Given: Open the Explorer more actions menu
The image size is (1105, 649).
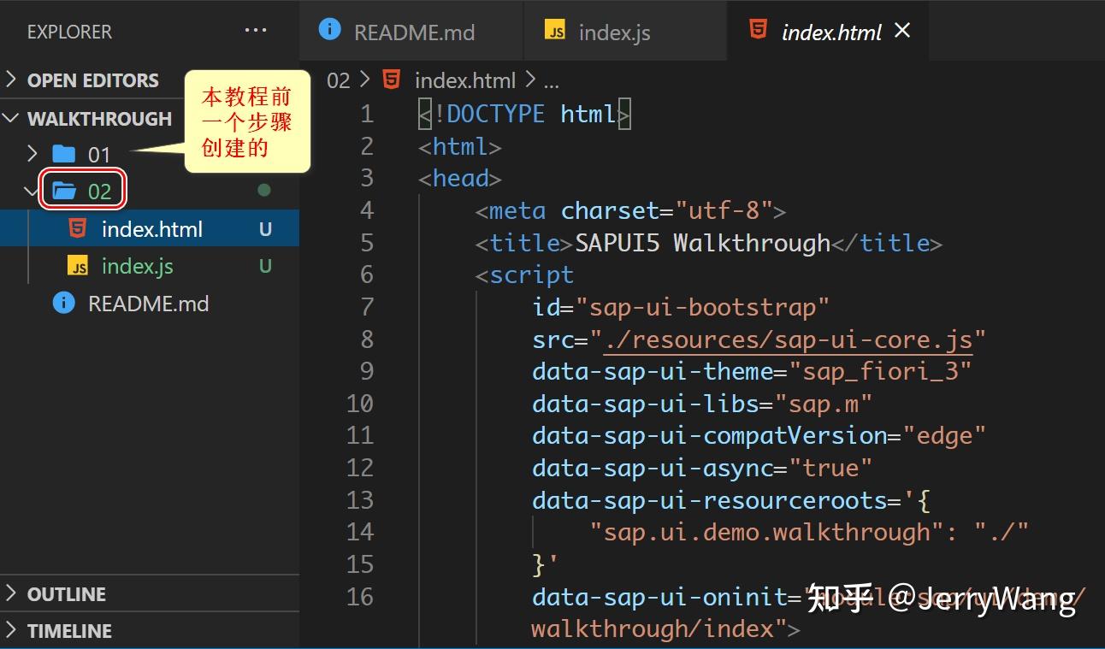Looking at the screenshot, I should pyautogui.click(x=256, y=29).
